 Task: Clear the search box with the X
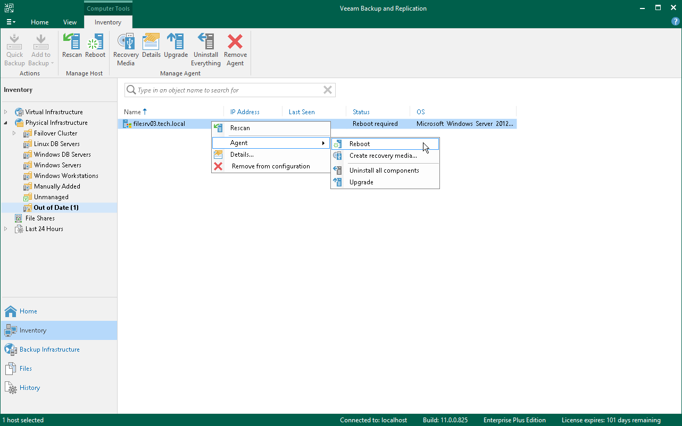point(328,90)
